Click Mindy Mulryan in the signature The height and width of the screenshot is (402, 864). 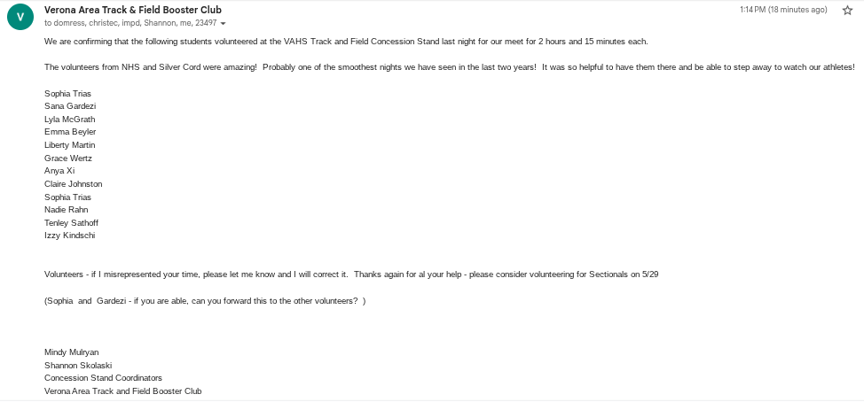click(x=72, y=352)
